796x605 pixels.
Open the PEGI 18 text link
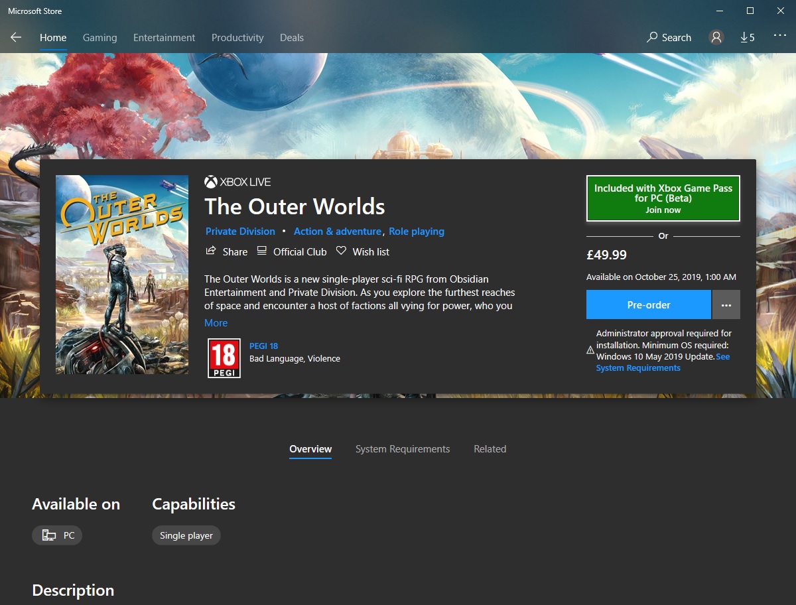coord(263,346)
